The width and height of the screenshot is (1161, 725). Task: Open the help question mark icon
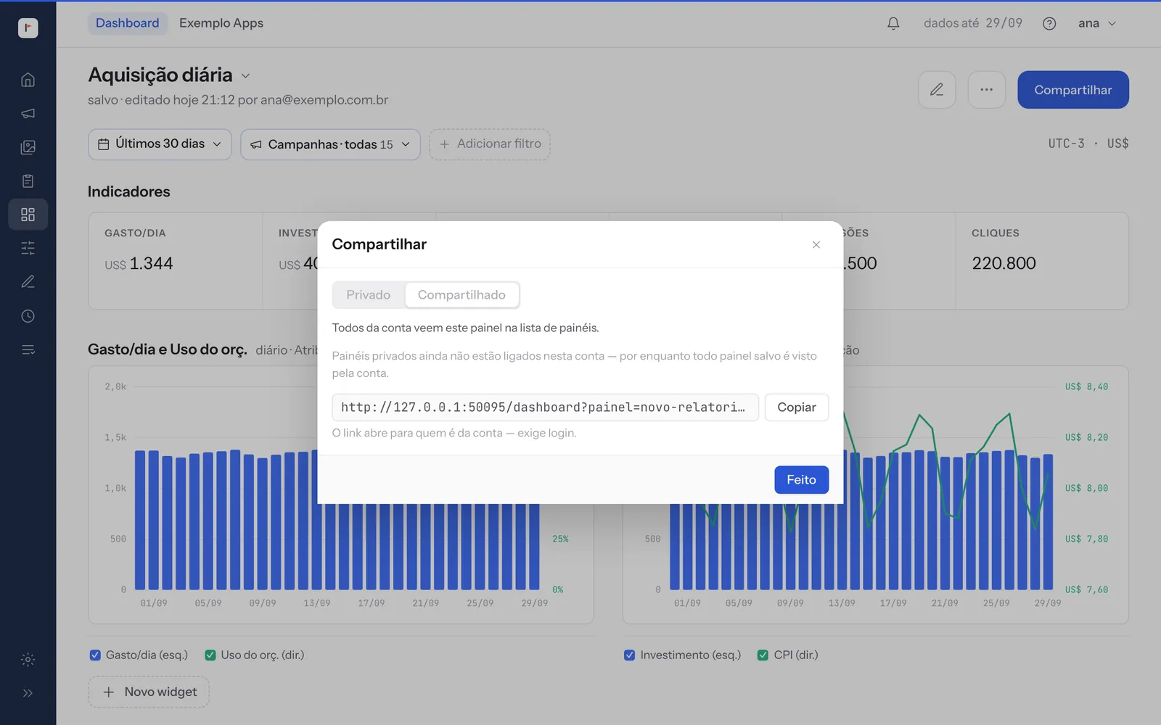click(x=1049, y=23)
